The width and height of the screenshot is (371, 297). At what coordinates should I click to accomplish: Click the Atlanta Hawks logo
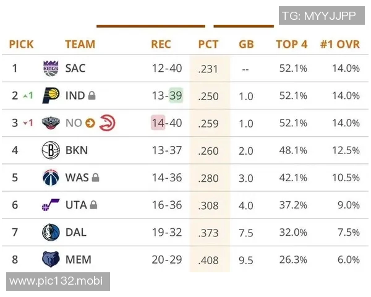[107, 123]
